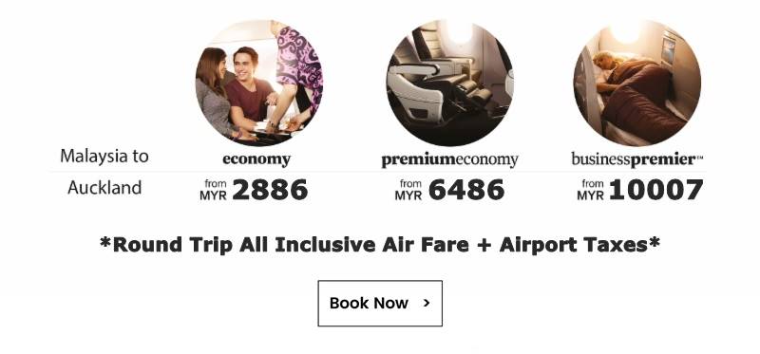The width and height of the screenshot is (760, 354).
Task: Click the 'from MYR' label under economy
Action: coord(213,190)
